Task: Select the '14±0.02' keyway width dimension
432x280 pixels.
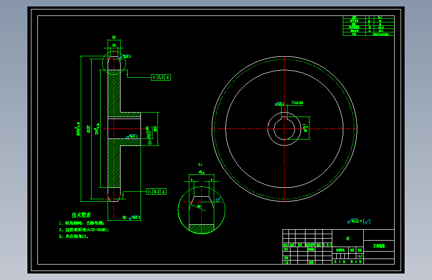Action: 297,103
